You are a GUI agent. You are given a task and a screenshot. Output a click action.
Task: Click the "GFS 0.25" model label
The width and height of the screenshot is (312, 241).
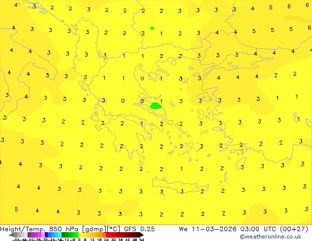click(139, 229)
